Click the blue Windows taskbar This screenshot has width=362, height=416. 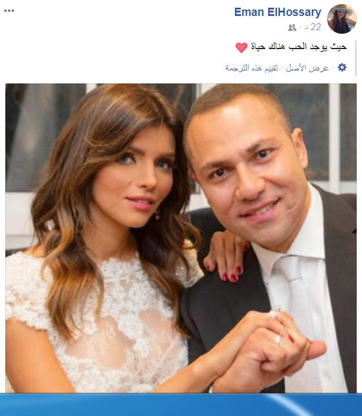181,405
